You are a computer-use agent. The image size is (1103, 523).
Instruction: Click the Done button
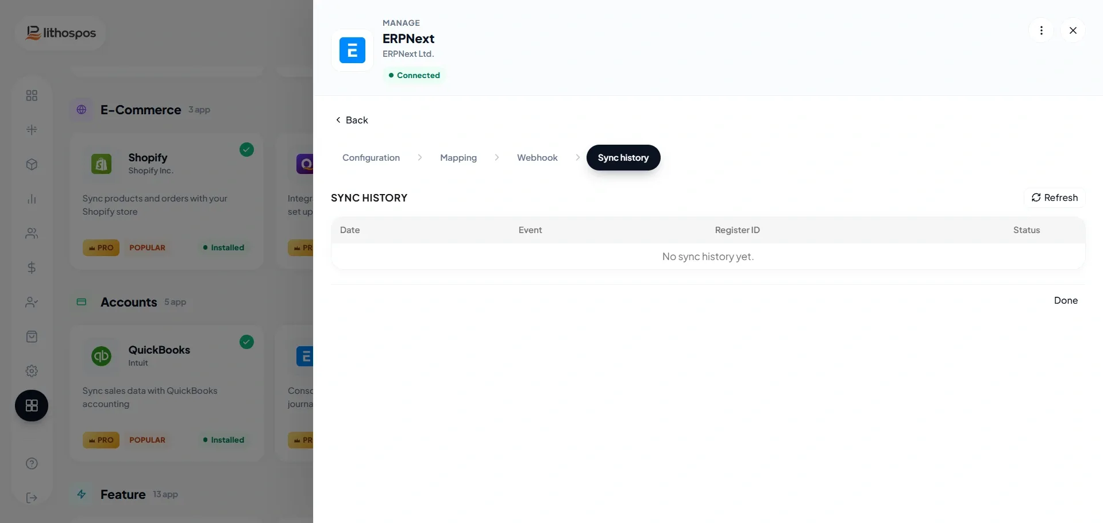click(1066, 300)
